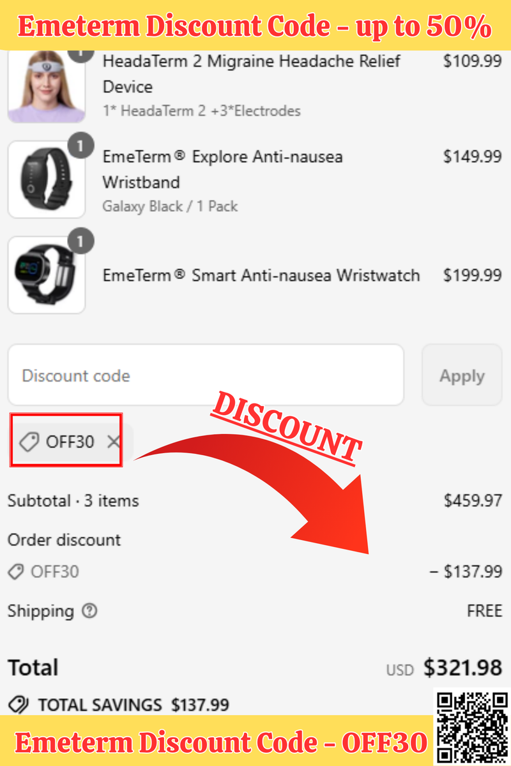Screen dimensions: 511x766
Task: Remove the OFF30 code with X
Action: [x=113, y=441]
